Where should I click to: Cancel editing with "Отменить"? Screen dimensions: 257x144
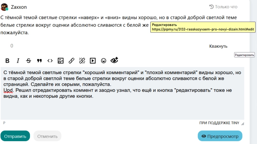[48, 136]
